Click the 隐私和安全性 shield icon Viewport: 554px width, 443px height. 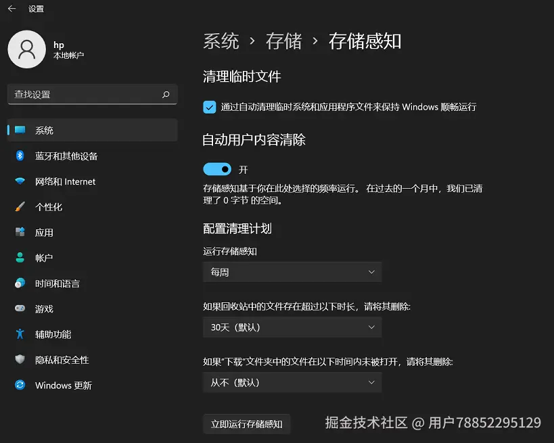(x=20, y=359)
